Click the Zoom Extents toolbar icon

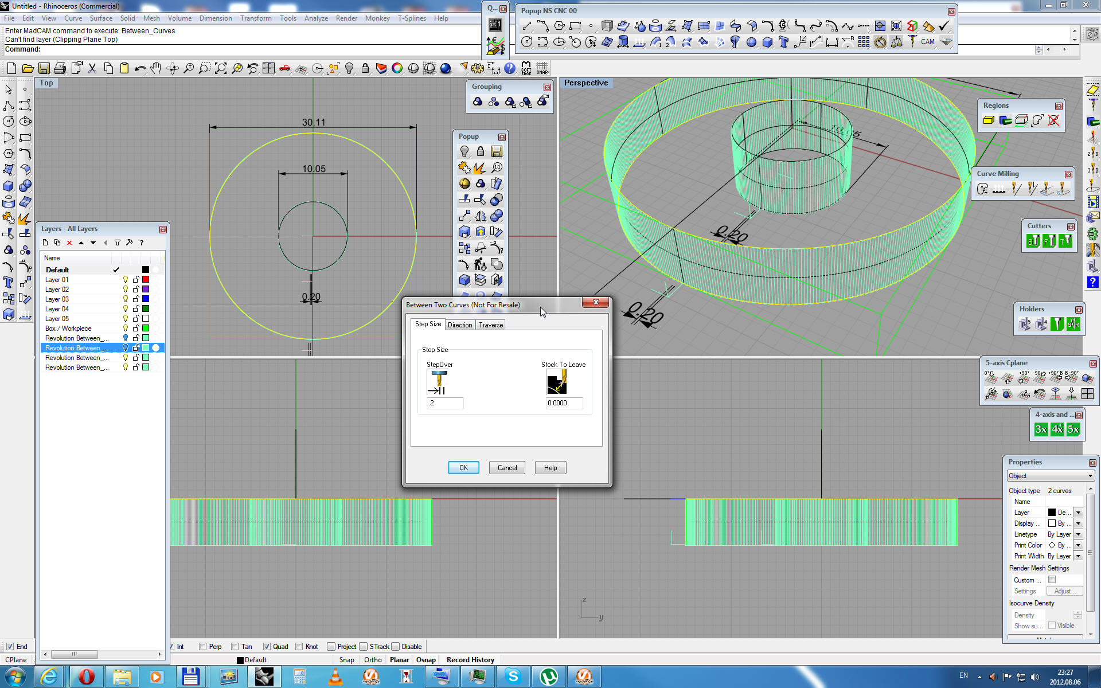coord(221,69)
